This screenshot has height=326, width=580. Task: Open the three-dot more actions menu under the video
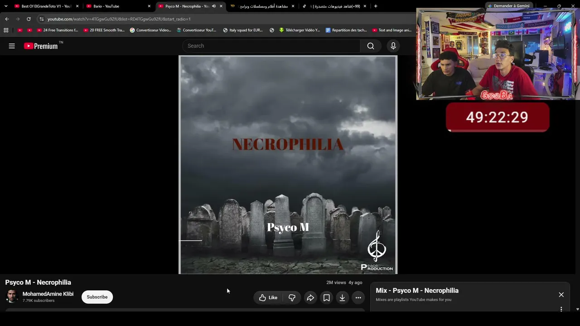coord(358,297)
